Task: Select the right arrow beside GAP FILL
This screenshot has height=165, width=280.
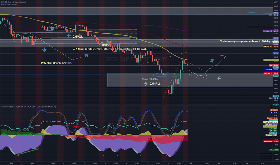Action: pos(145,84)
